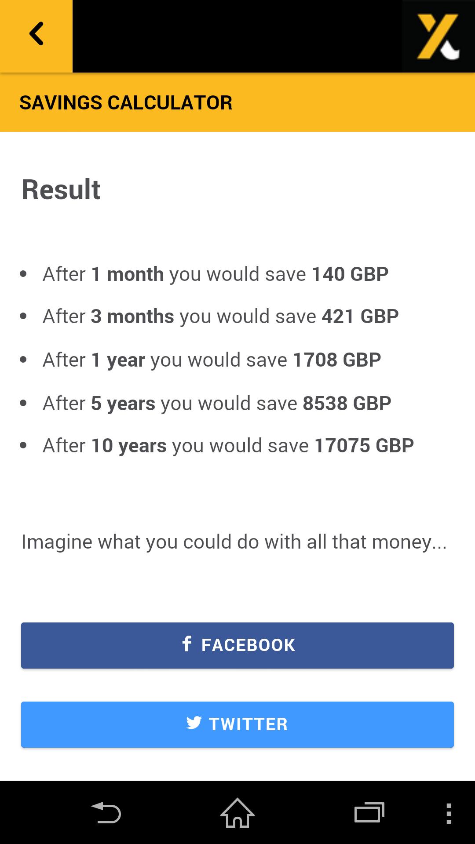Tap the 140 GBP amount
The height and width of the screenshot is (844, 475).
[350, 274]
